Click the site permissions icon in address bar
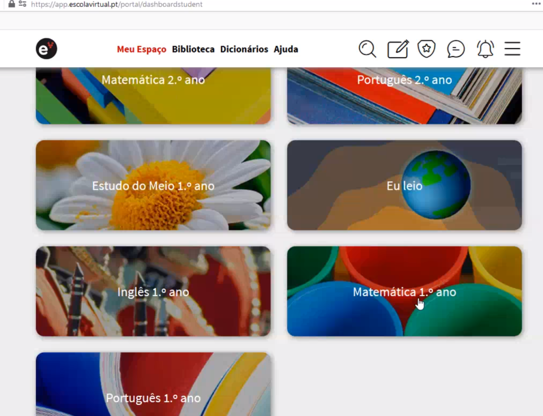Image resolution: width=543 pixels, height=416 pixels. click(22, 4)
